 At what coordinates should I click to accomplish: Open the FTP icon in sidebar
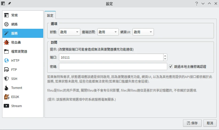click(x=6, y=70)
